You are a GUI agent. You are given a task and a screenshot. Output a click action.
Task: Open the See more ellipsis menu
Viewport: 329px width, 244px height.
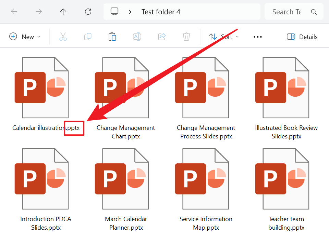(258, 37)
